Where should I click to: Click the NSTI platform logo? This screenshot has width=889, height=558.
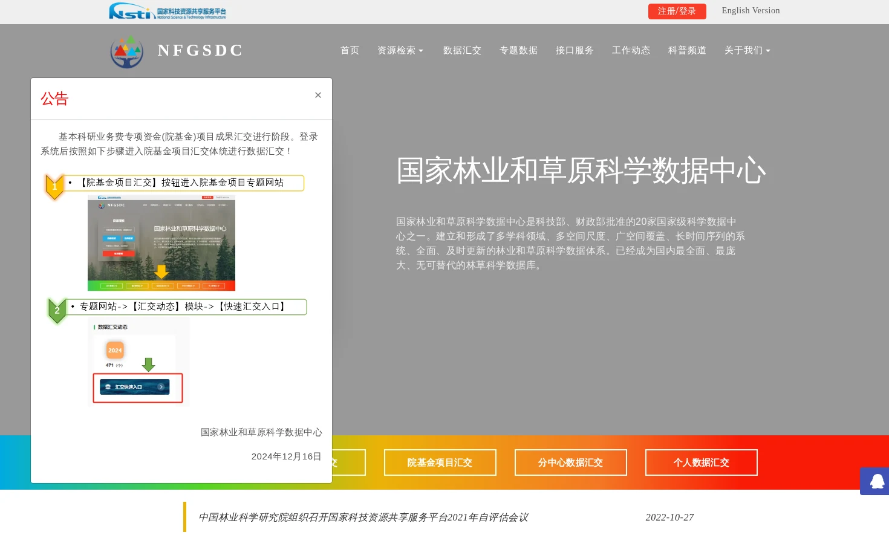tap(168, 11)
